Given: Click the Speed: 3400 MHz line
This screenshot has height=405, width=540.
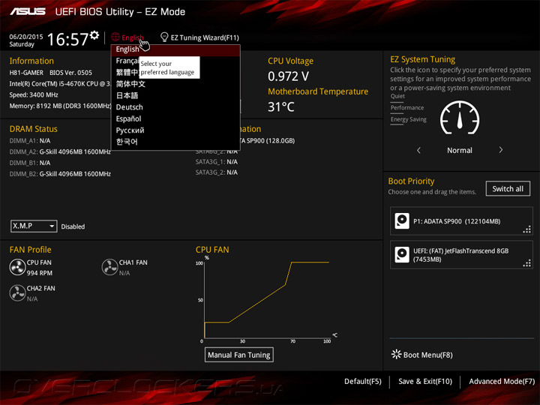Looking at the screenshot, I should 34,94.
